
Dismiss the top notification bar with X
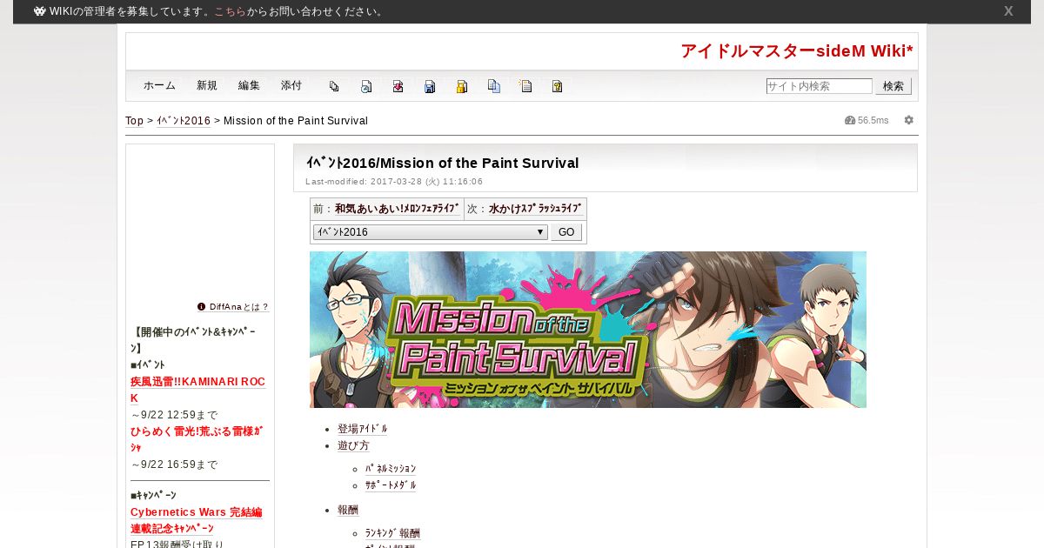coord(1008,11)
